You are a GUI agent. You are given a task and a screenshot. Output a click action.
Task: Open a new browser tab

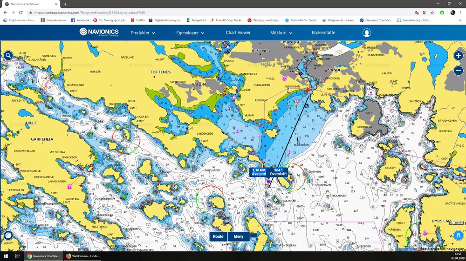click(65, 4)
